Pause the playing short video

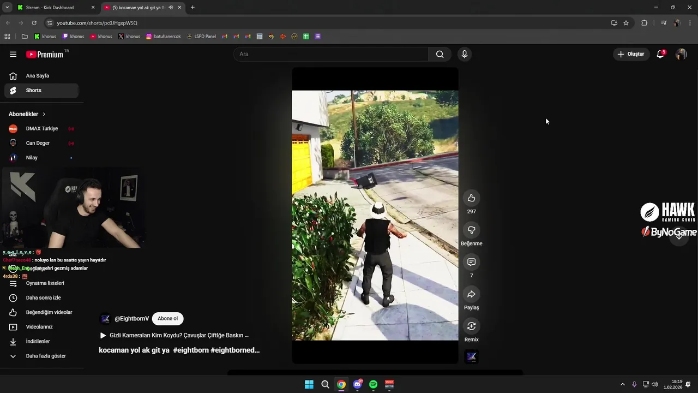pos(375,216)
